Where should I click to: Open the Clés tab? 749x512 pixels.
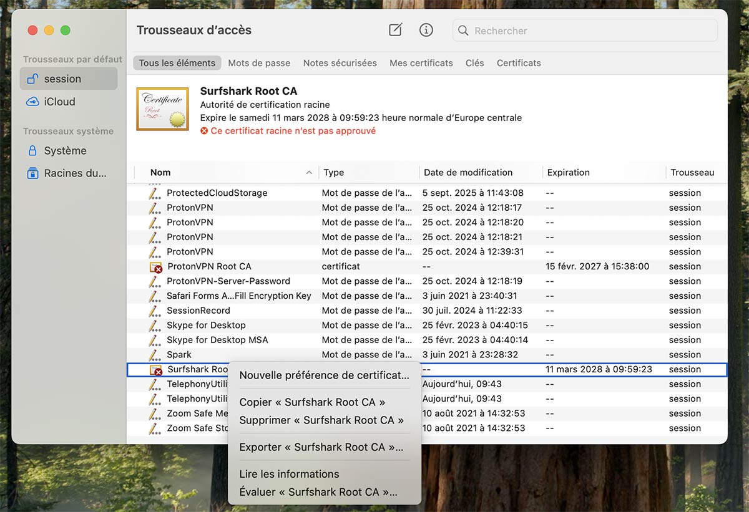[474, 63]
